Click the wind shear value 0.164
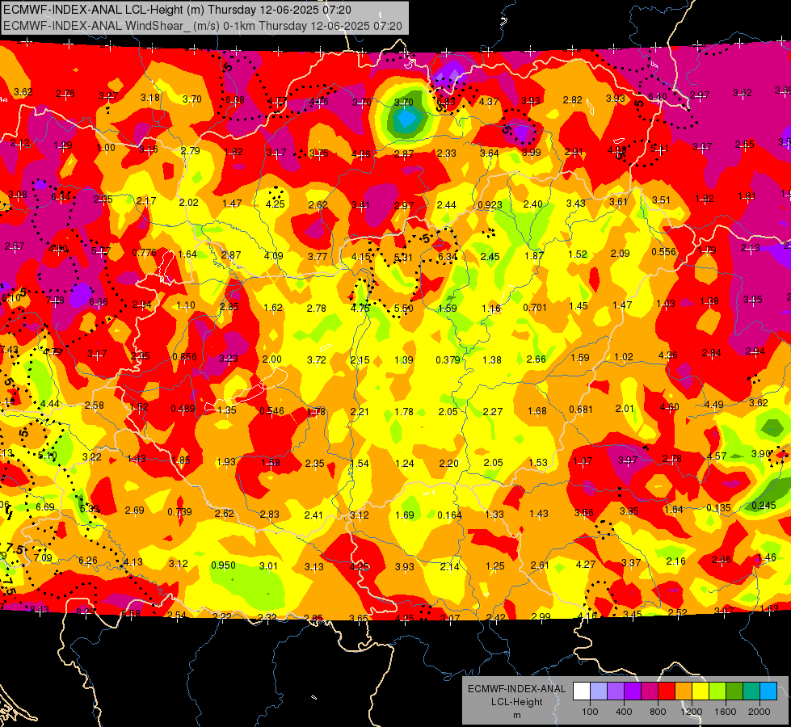The height and width of the screenshot is (727, 791). pyautogui.click(x=449, y=515)
